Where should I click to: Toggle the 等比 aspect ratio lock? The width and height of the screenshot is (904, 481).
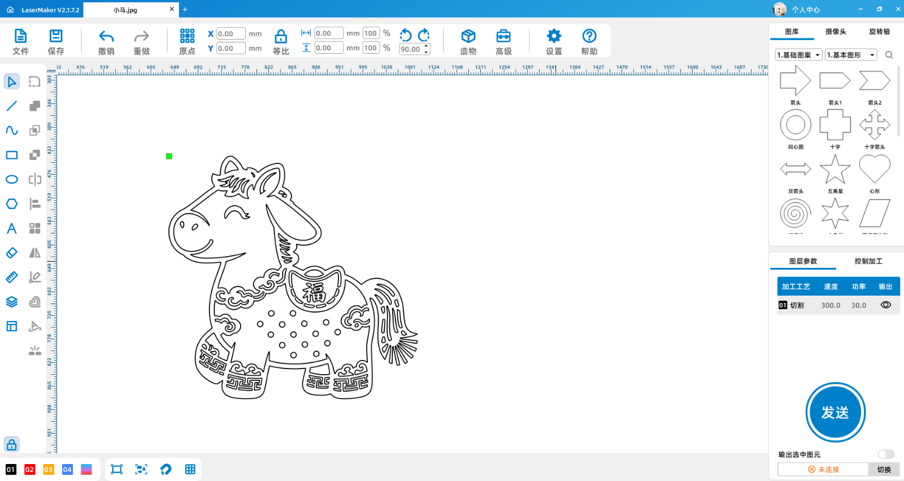(281, 37)
